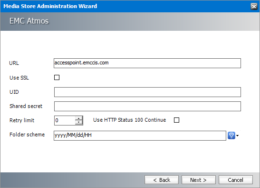Screen dimensions: 260x188
Task: Cancel the wizard
Action: [x=236, y=180]
